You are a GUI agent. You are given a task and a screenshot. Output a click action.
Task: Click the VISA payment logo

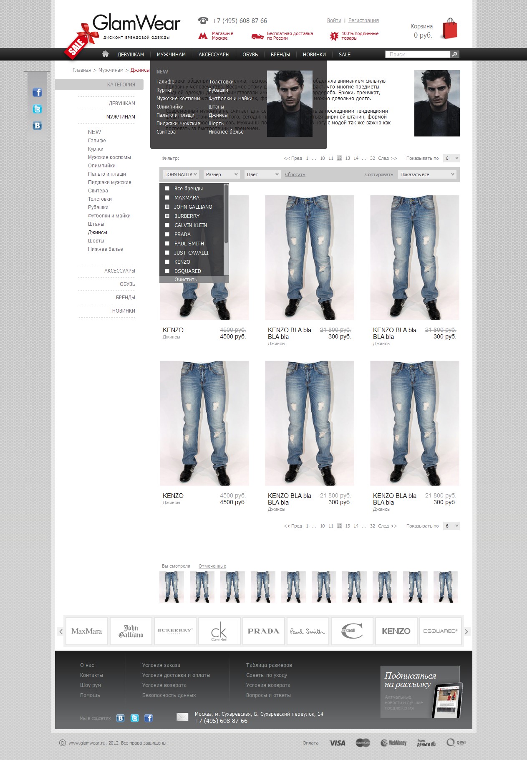[x=337, y=743]
